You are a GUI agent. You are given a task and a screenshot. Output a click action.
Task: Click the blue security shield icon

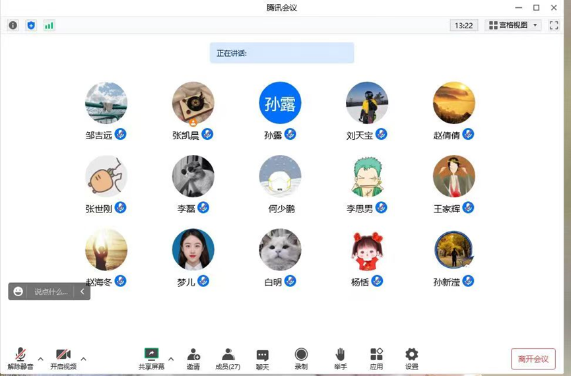(x=30, y=26)
